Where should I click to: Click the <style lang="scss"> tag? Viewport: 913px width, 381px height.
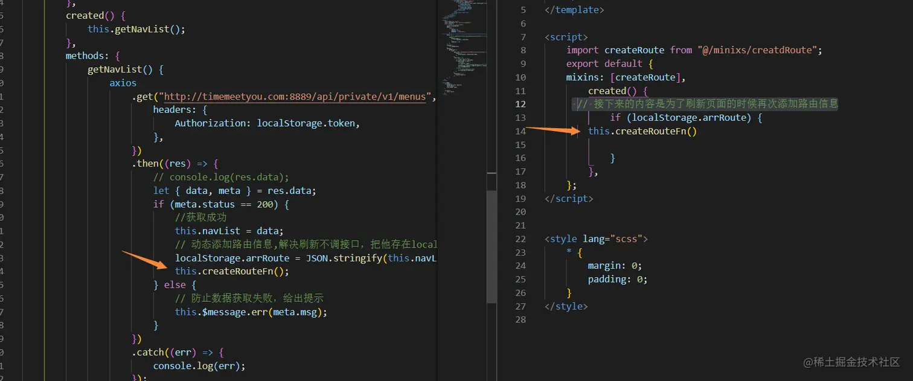[596, 239]
